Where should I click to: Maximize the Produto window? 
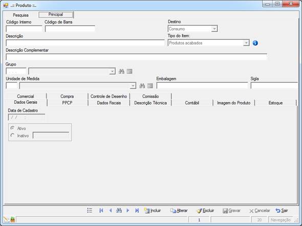277,4
